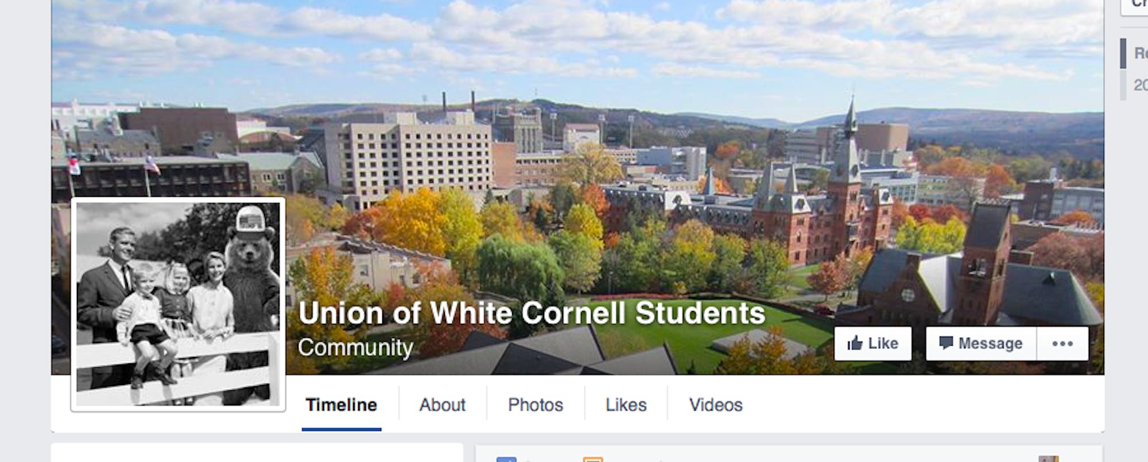Open the black-and-white profile picture
Image resolution: width=1148 pixels, height=462 pixels.
[178, 304]
